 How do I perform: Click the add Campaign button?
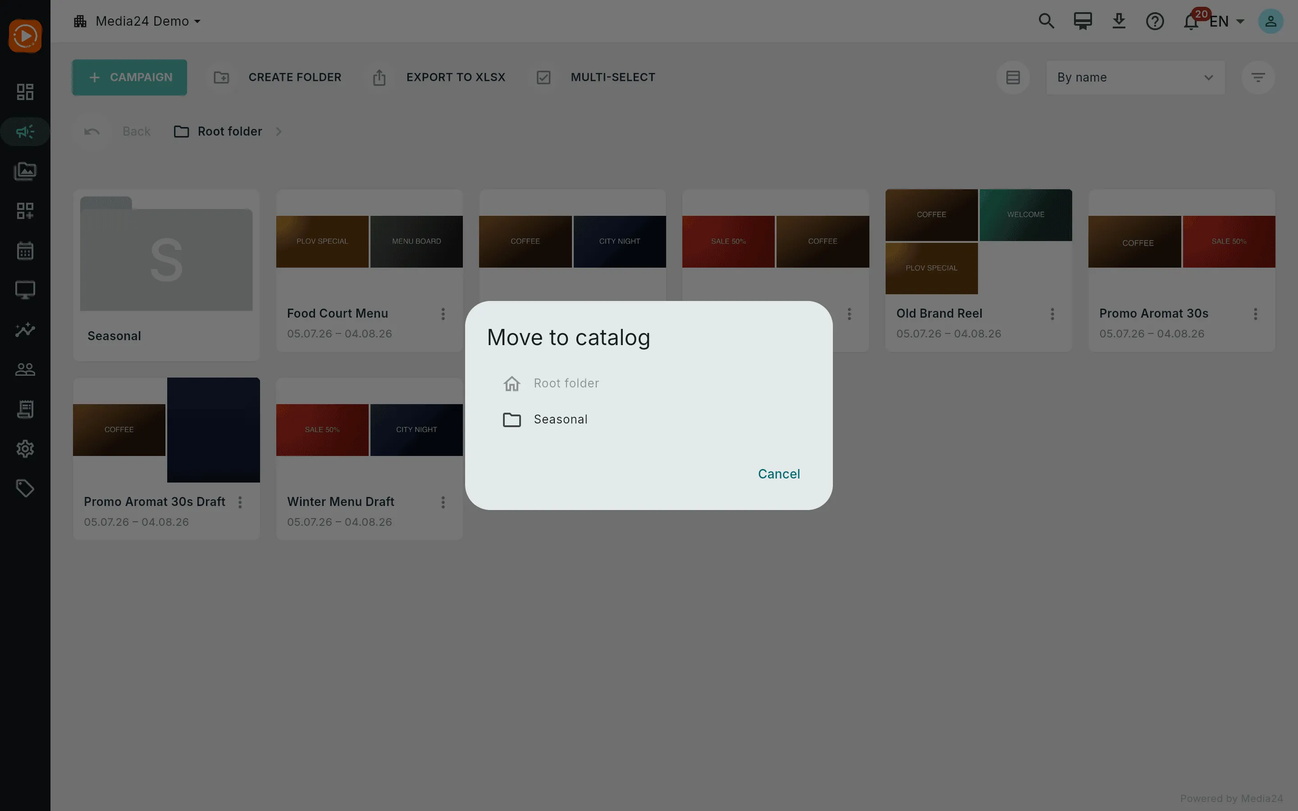click(x=129, y=77)
